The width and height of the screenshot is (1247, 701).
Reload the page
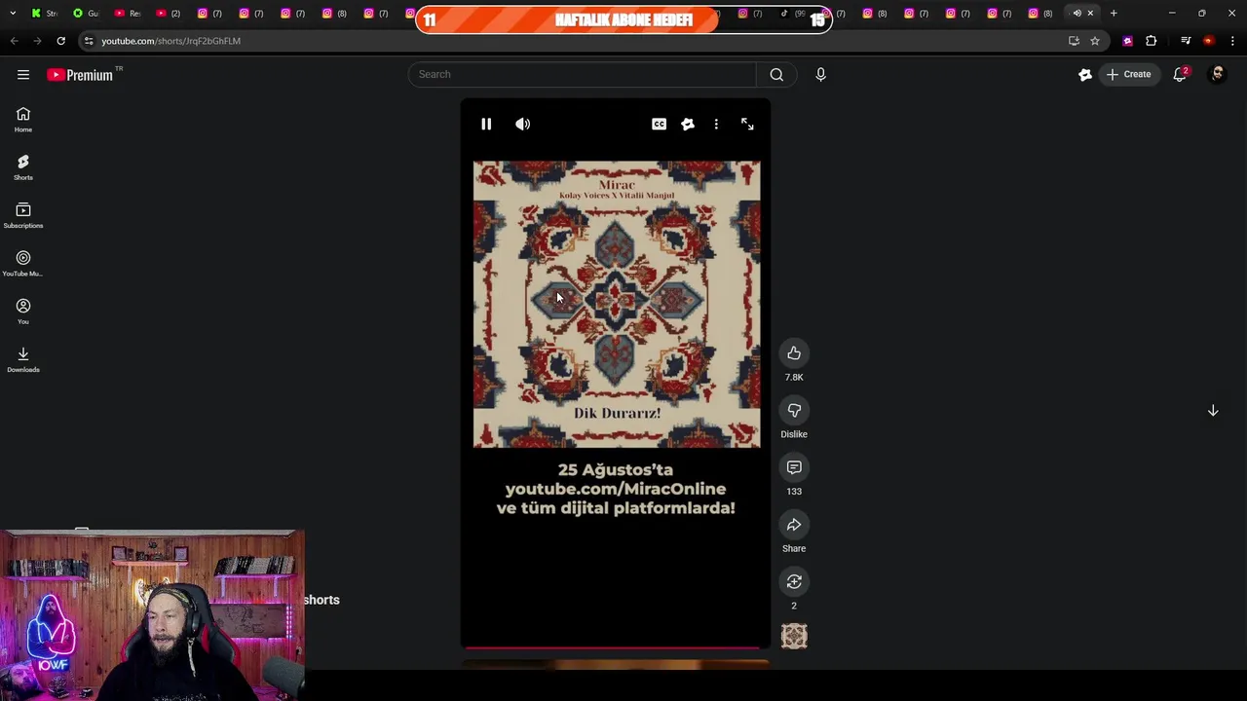pos(60,41)
